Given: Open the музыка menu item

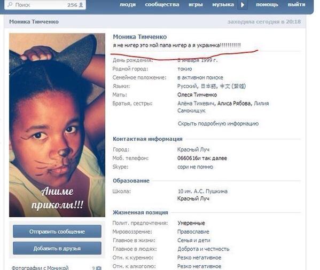Looking at the screenshot, I should pos(223,4).
